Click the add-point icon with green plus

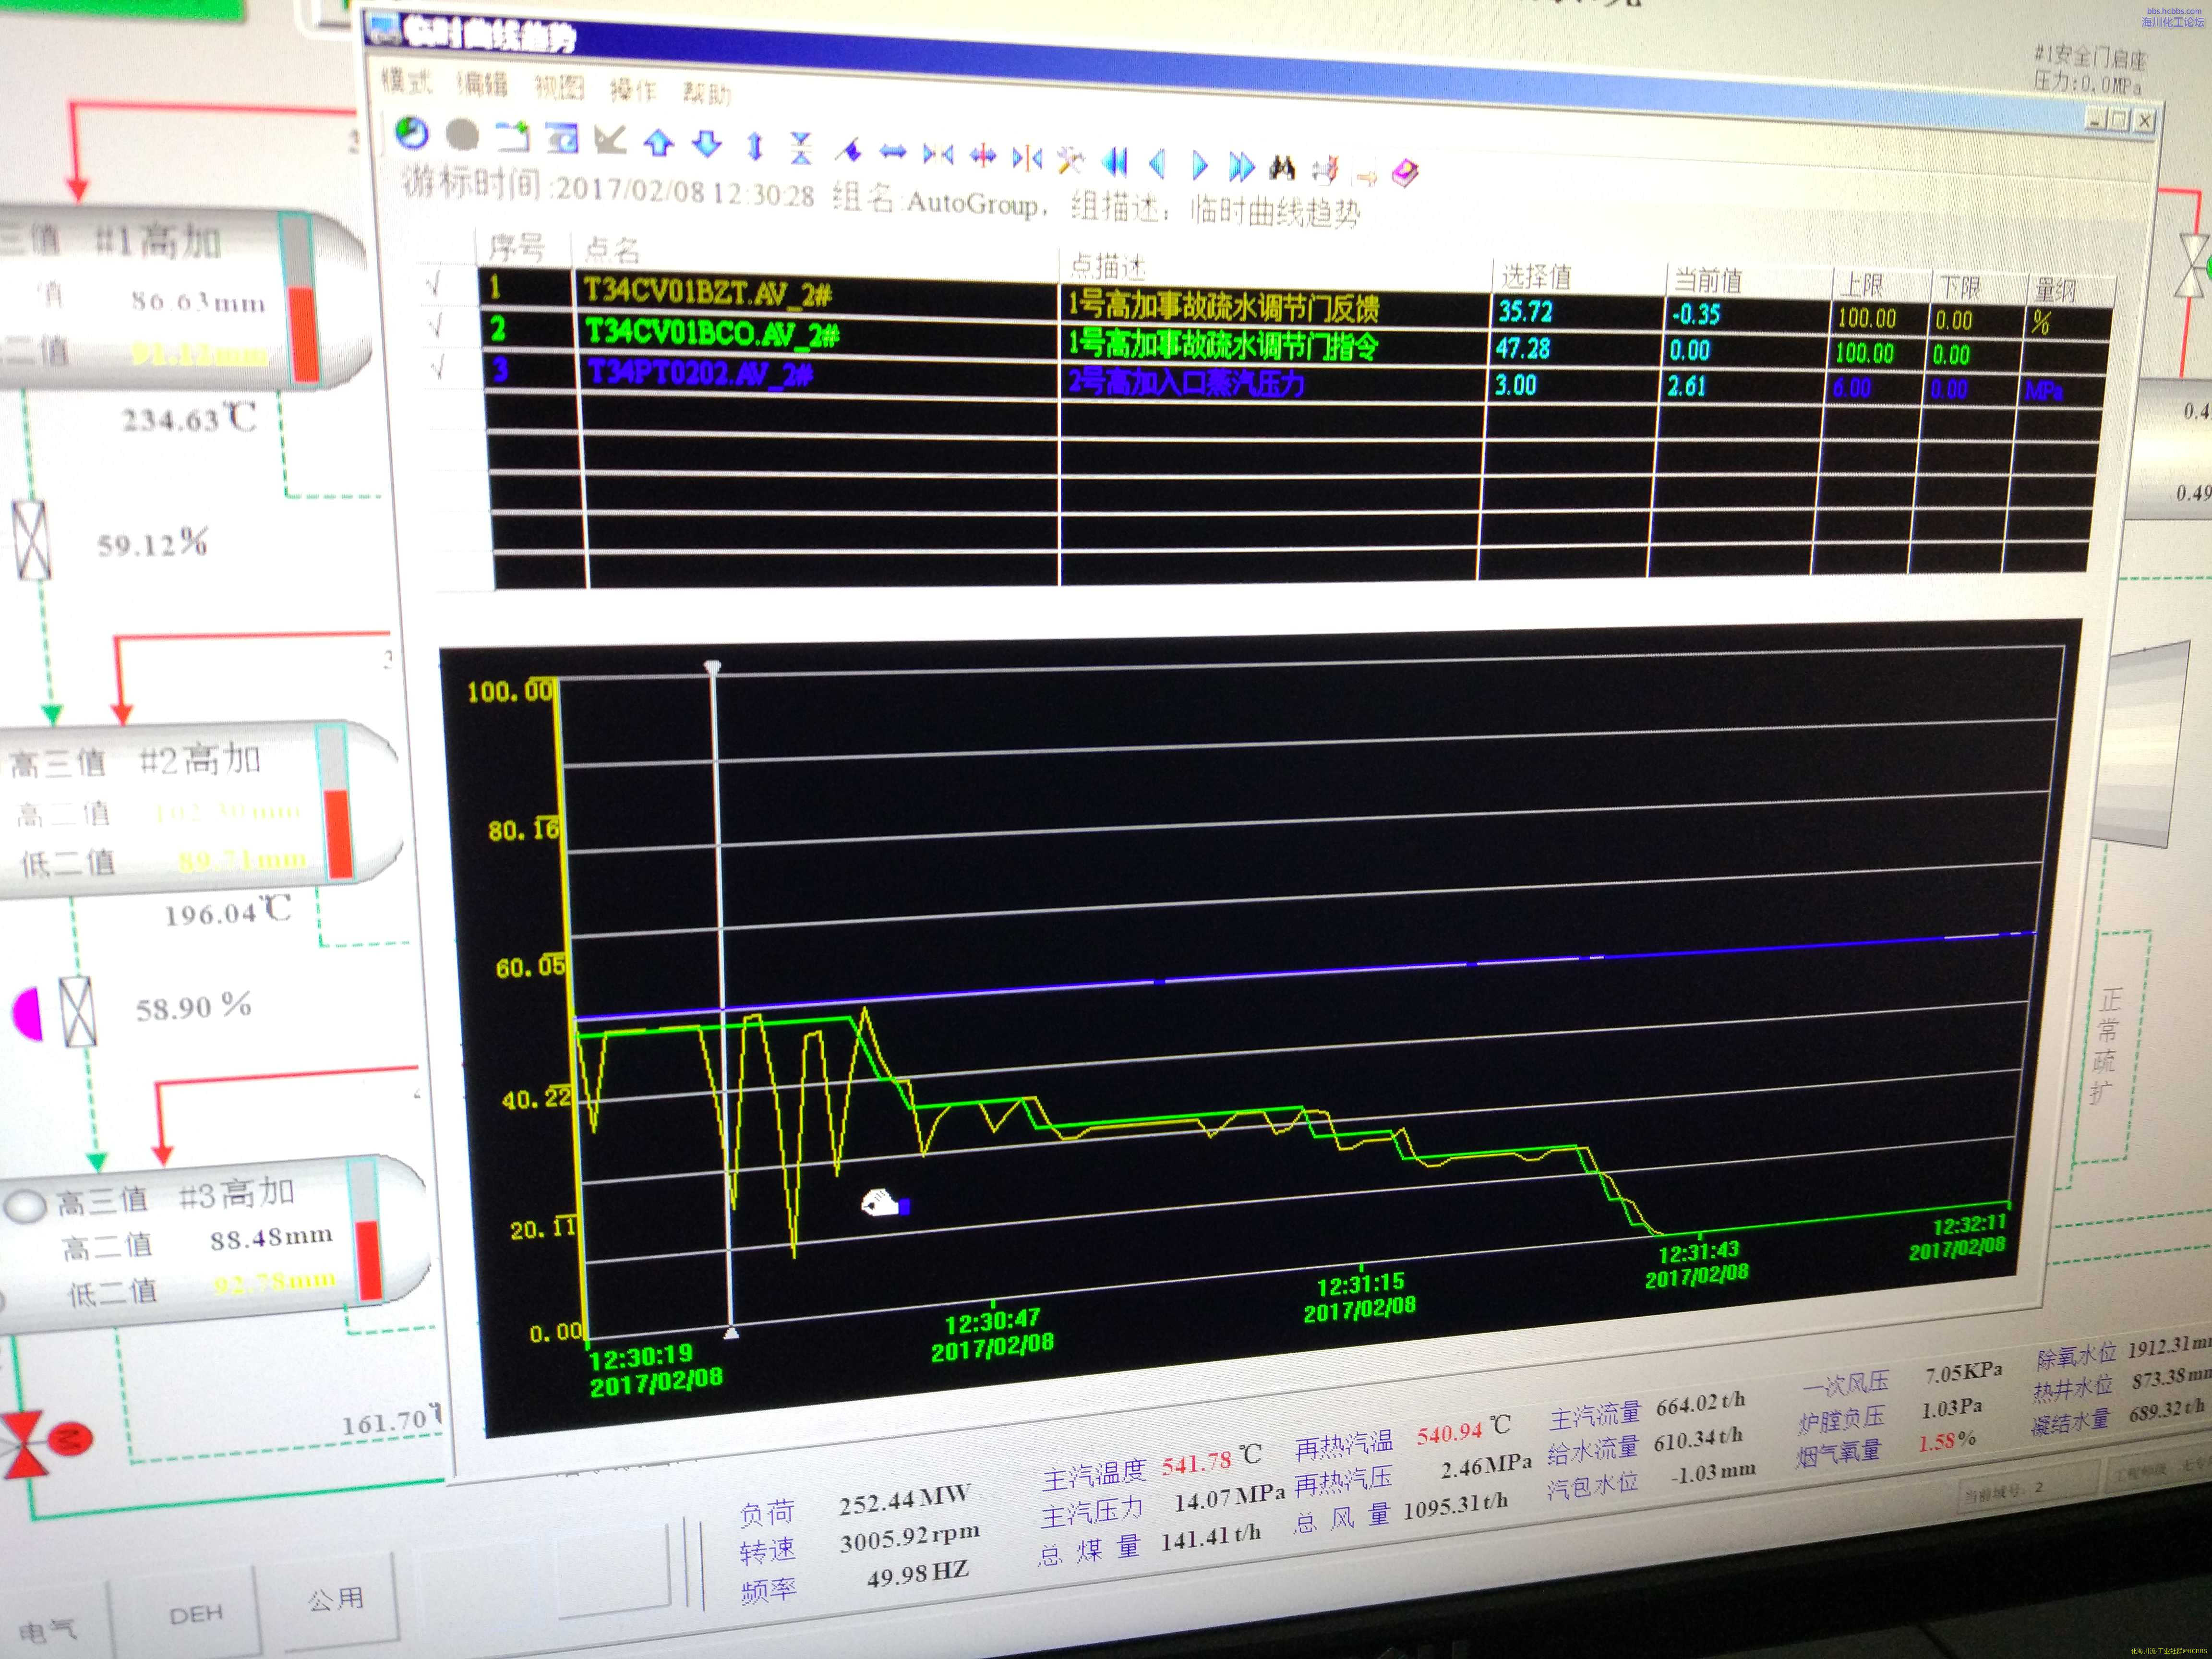(x=513, y=137)
